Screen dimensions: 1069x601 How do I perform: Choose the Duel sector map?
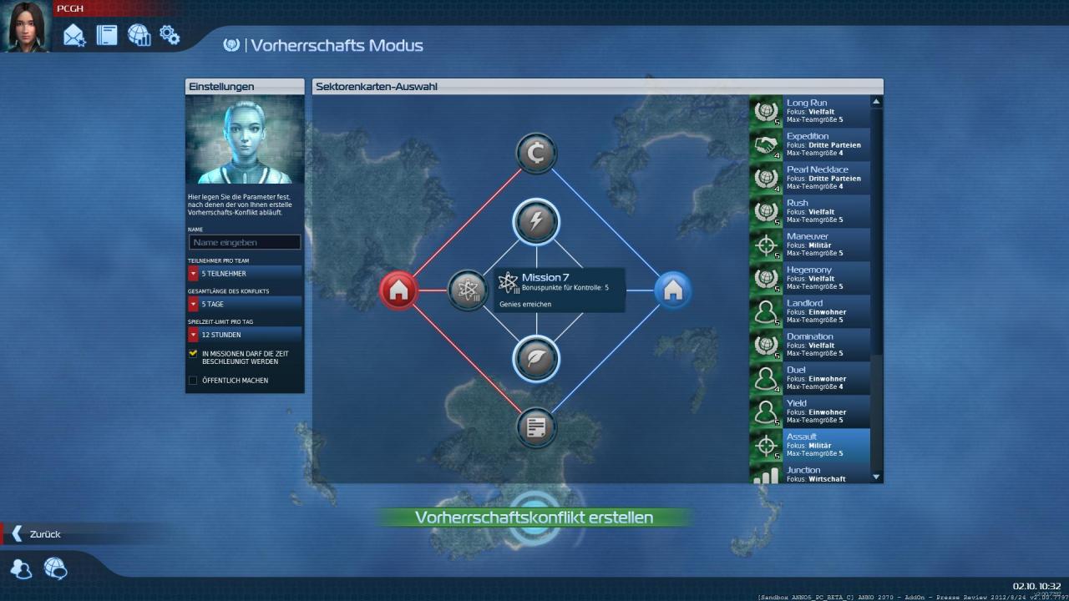click(x=810, y=378)
